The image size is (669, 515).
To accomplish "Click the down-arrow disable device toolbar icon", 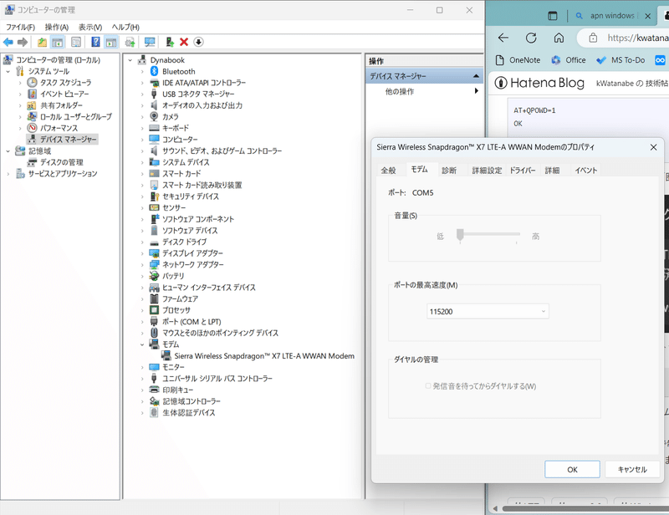I will point(198,42).
